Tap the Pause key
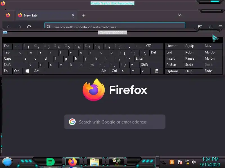The width and height of the screenshot is (225, 168). click(x=193, y=59)
